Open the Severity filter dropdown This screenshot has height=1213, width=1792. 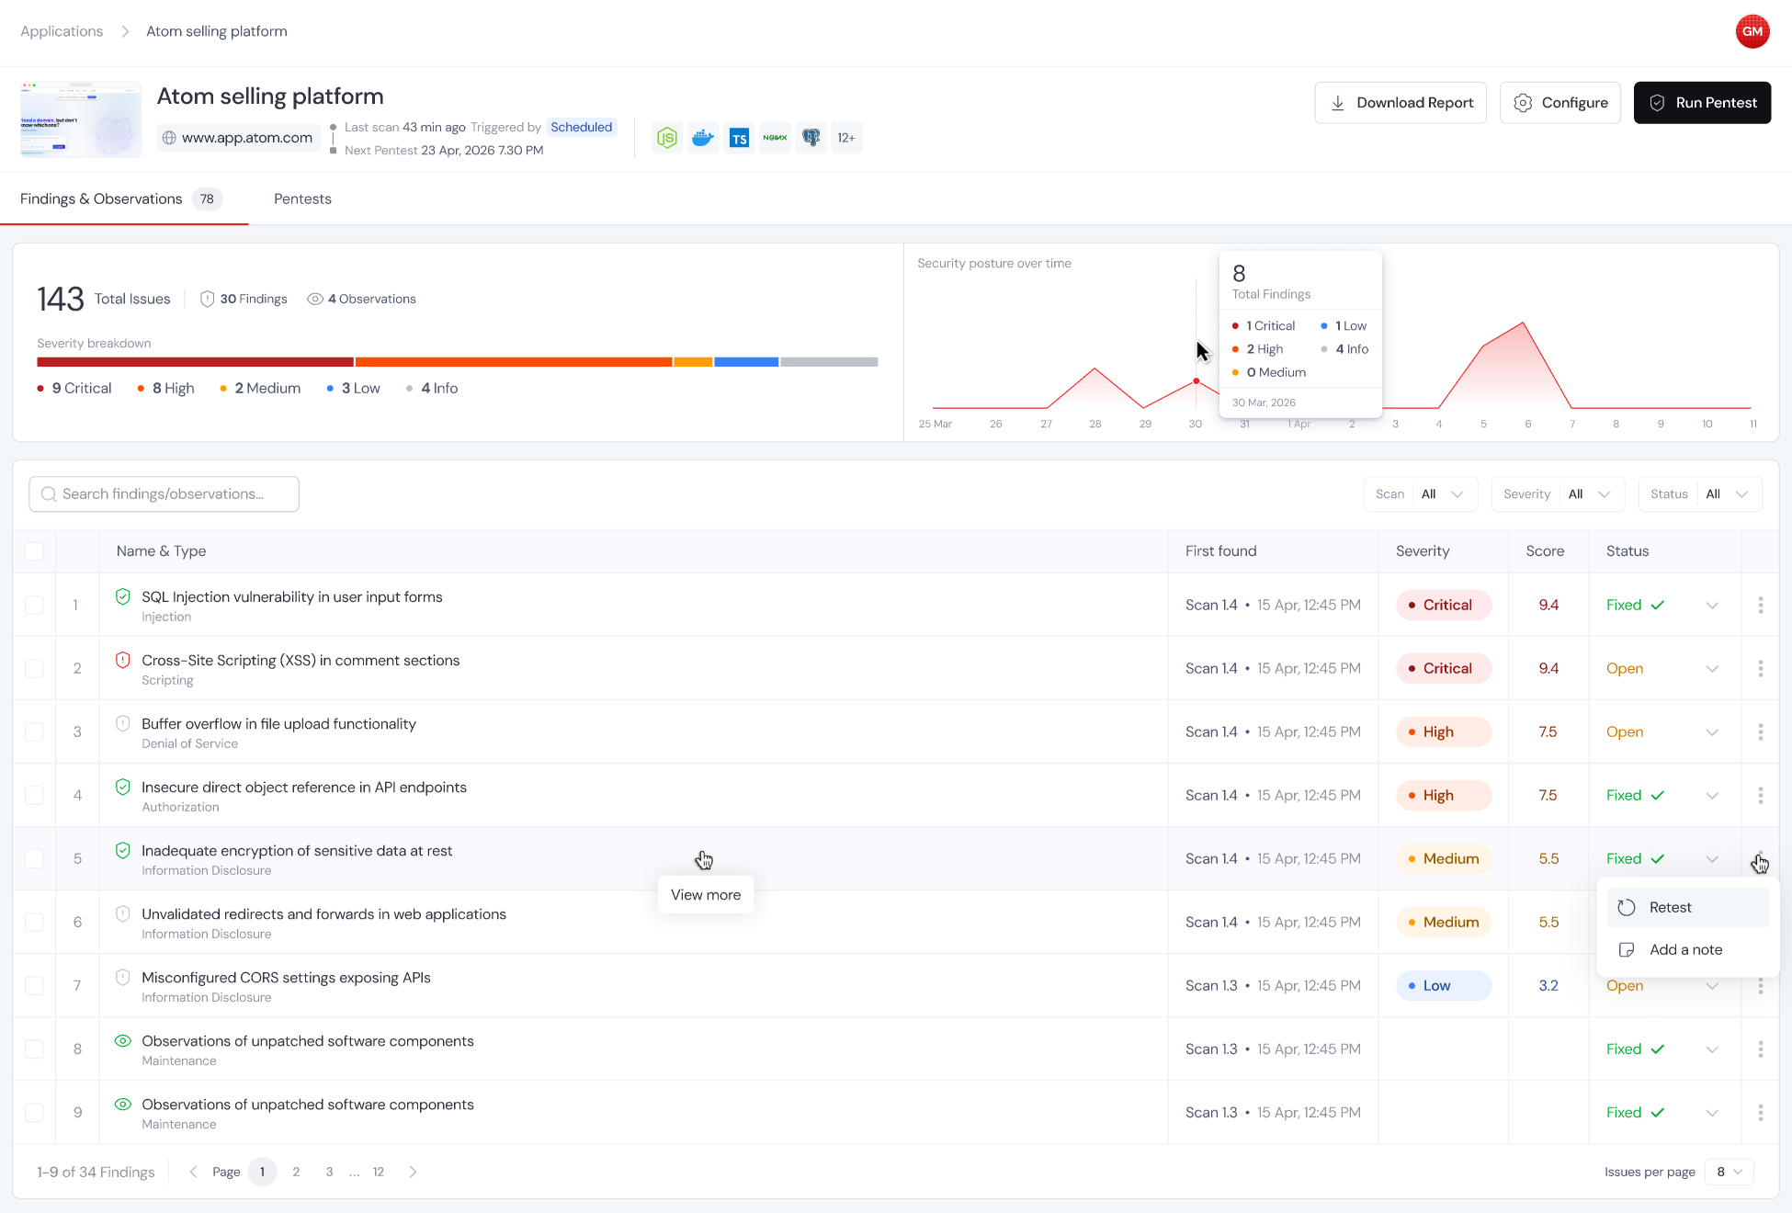1558,493
